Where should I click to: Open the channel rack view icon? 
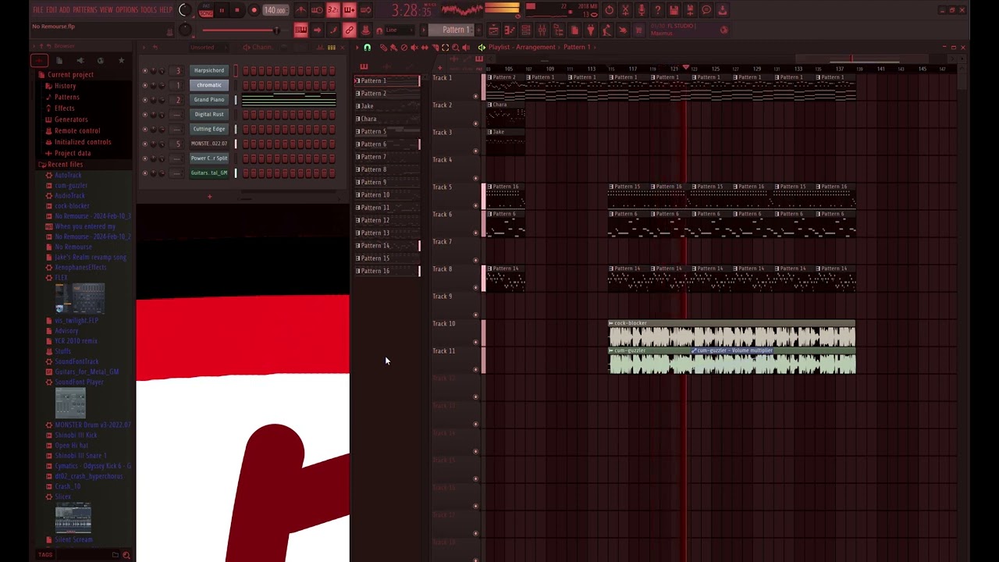click(x=525, y=30)
